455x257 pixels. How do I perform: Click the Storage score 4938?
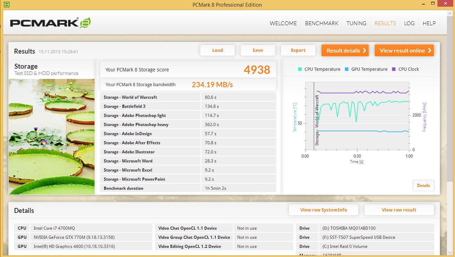tap(257, 70)
